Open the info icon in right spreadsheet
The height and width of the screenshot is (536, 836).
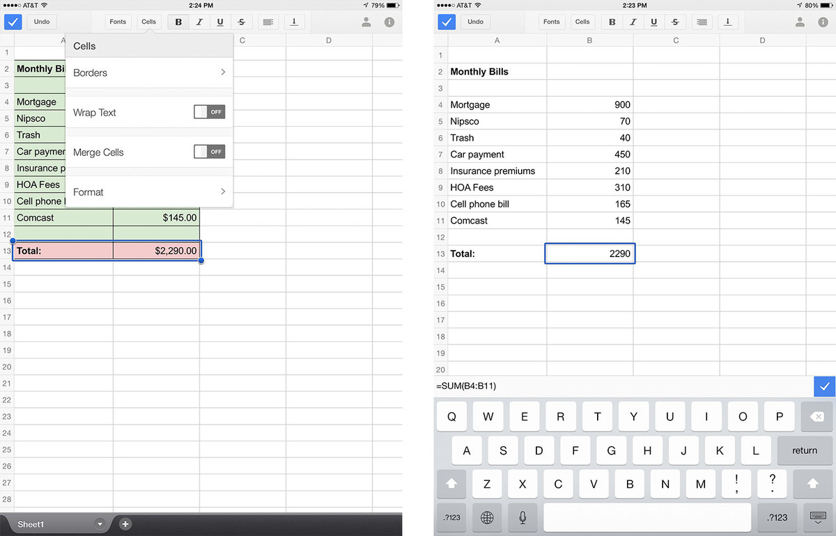(x=823, y=22)
